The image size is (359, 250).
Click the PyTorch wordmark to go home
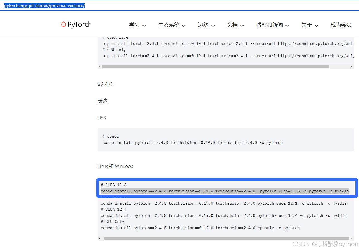[x=79, y=25]
